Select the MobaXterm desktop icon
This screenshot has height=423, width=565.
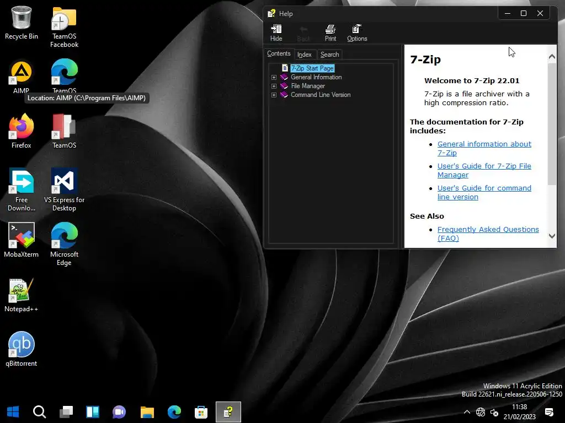click(x=22, y=240)
